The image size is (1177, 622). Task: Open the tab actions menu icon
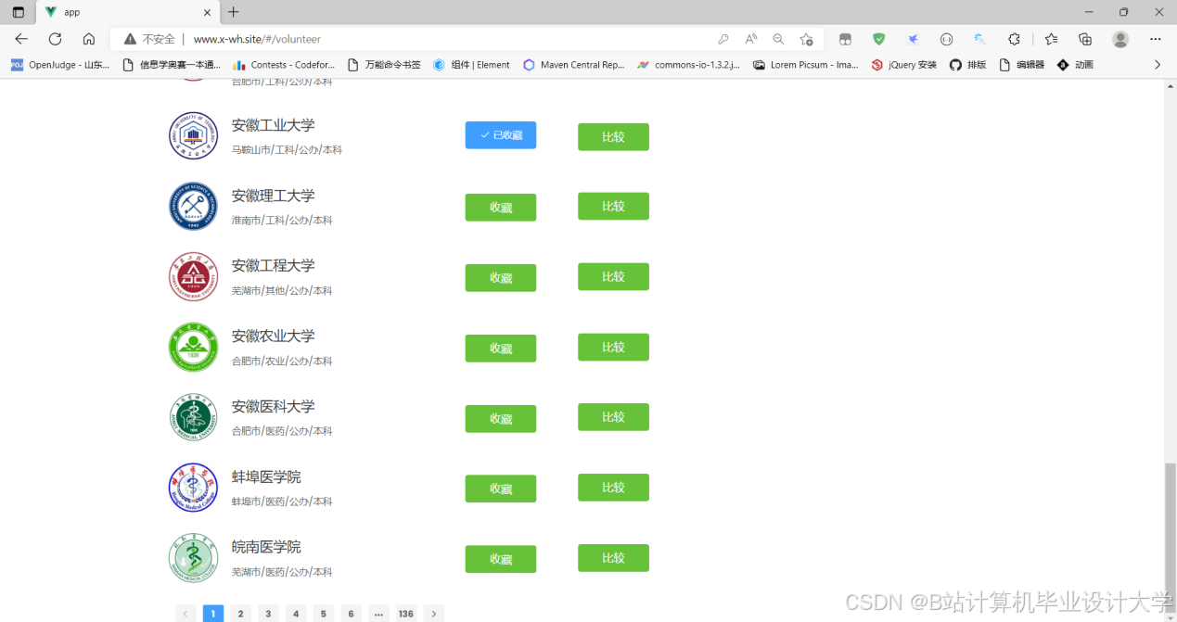tap(19, 12)
